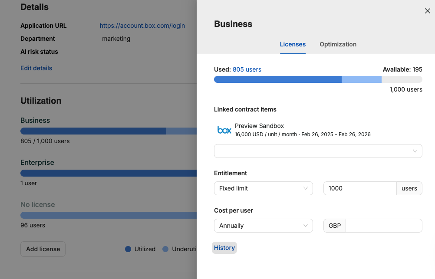The width and height of the screenshot is (435, 279).
Task: Close the Business license panel
Action: pyautogui.click(x=427, y=11)
